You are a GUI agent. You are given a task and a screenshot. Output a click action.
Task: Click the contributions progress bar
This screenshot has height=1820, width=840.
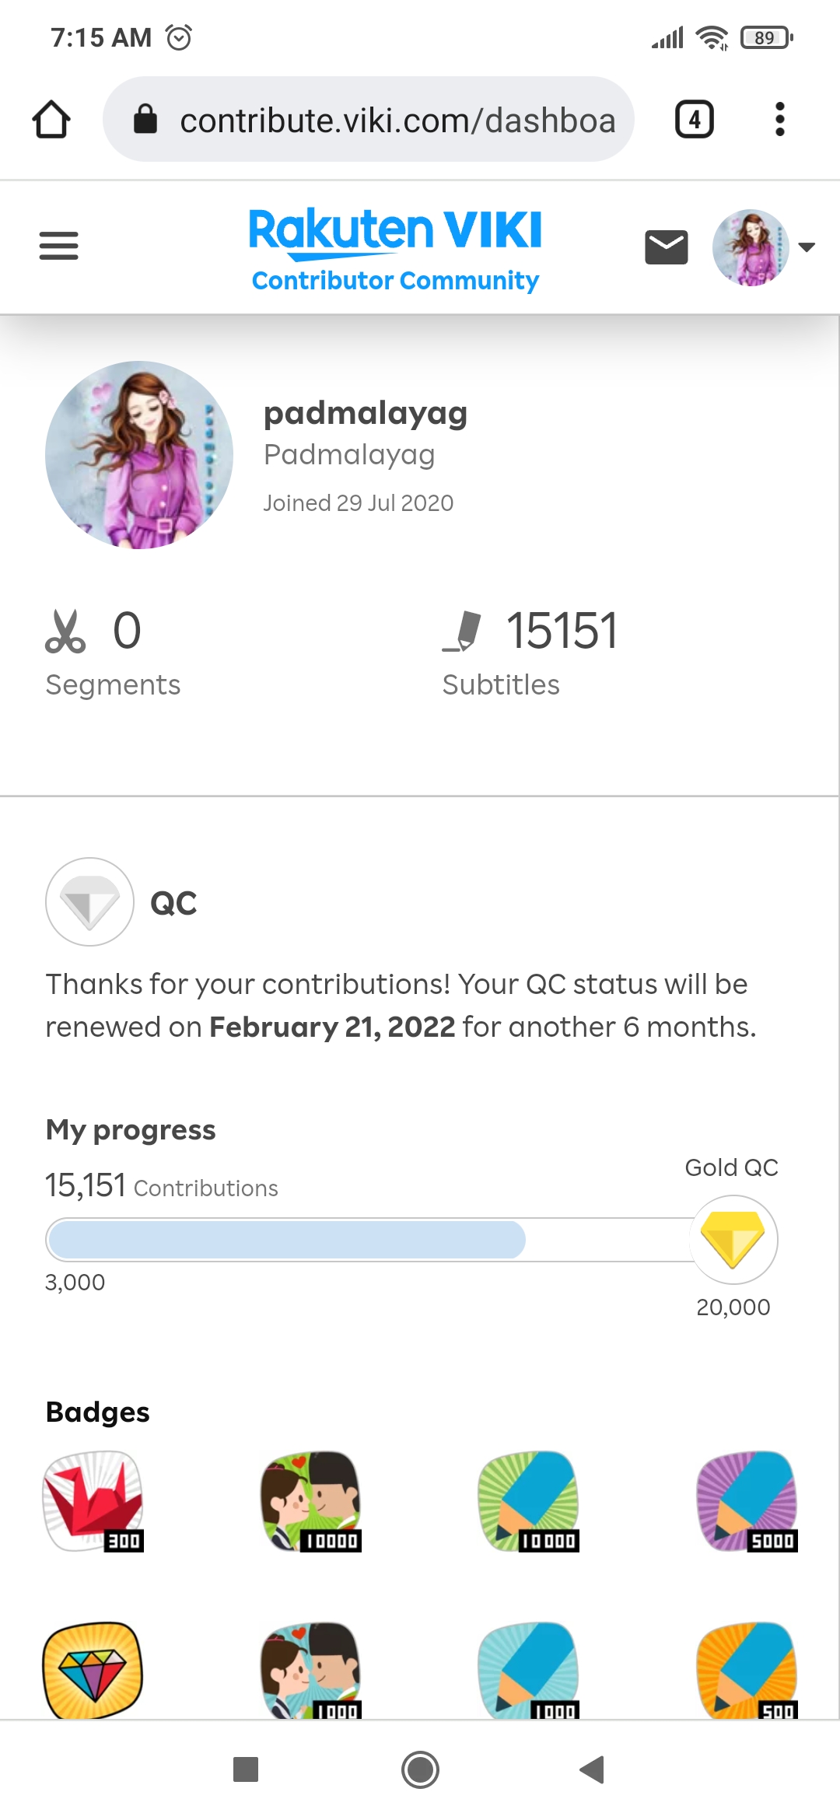pos(367,1240)
